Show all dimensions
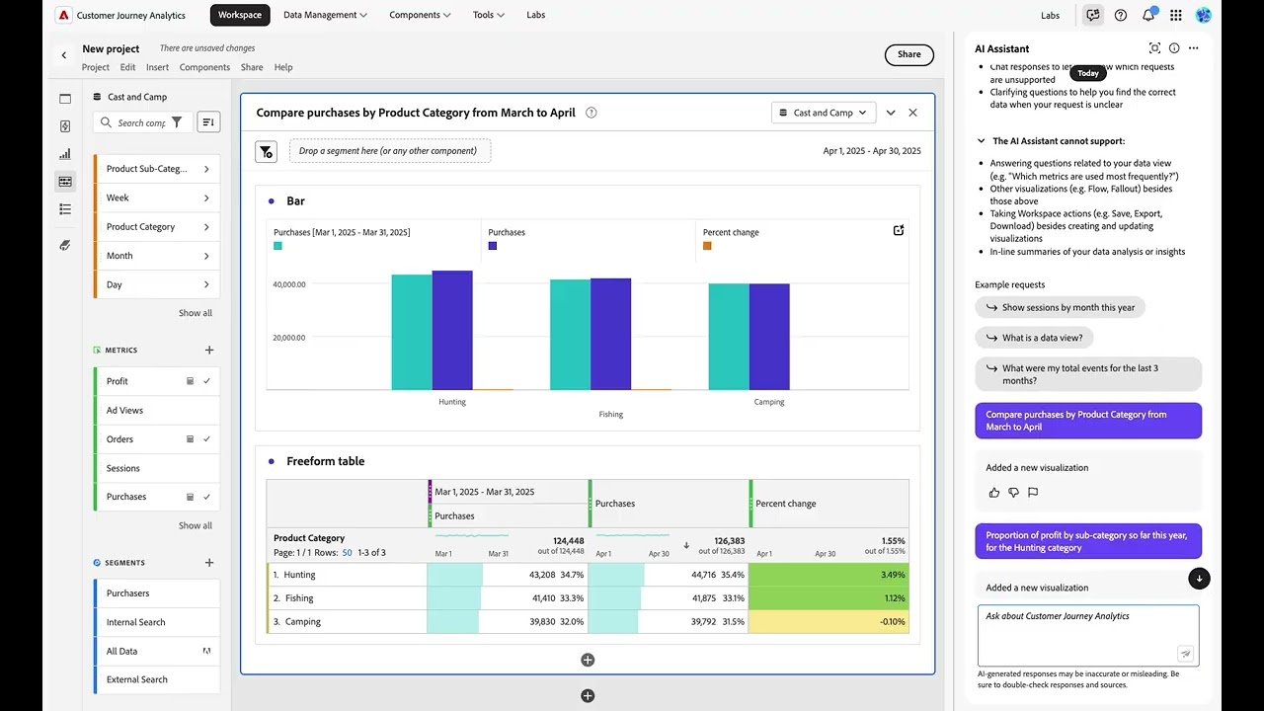Viewport: 1264px width, 711px height. tap(196, 313)
